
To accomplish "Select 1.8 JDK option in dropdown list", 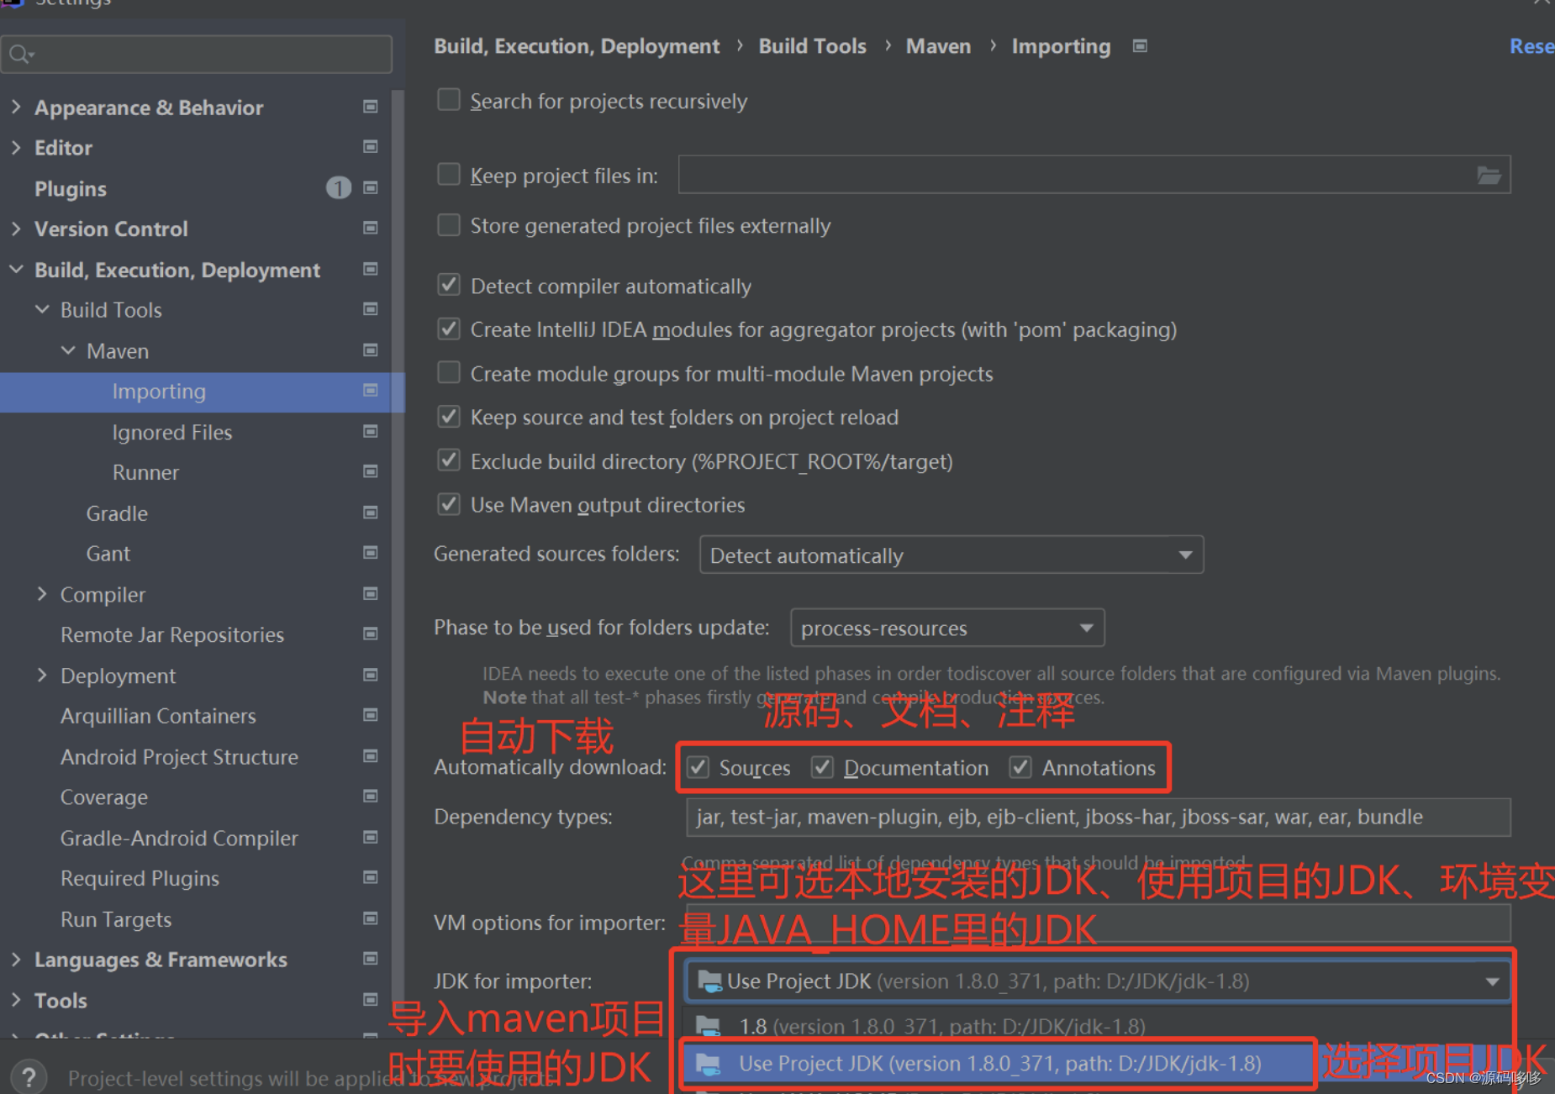I will click(x=1099, y=1026).
